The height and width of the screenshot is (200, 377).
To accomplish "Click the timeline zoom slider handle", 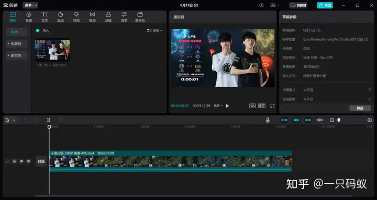I will (x=339, y=120).
